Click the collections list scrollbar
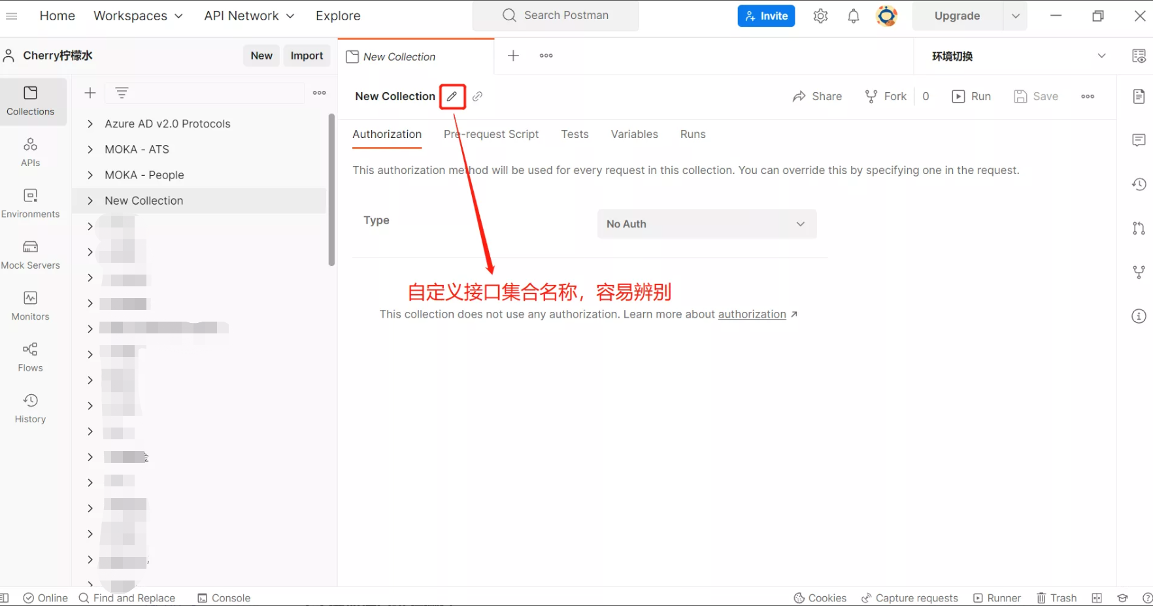 tap(331, 190)
